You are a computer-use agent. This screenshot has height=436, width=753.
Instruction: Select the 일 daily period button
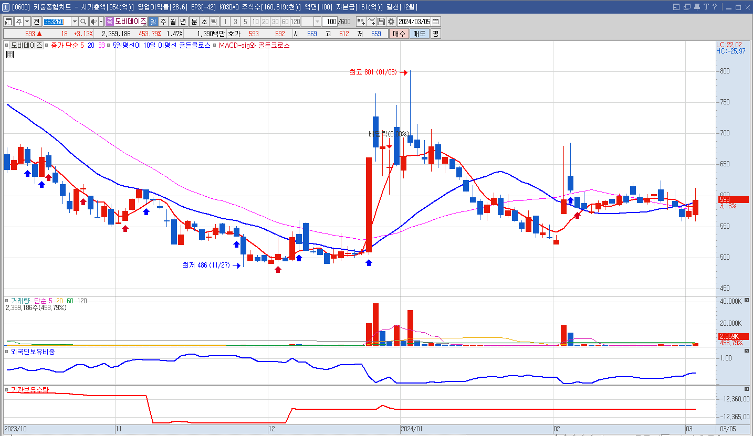tap(153, 22)
